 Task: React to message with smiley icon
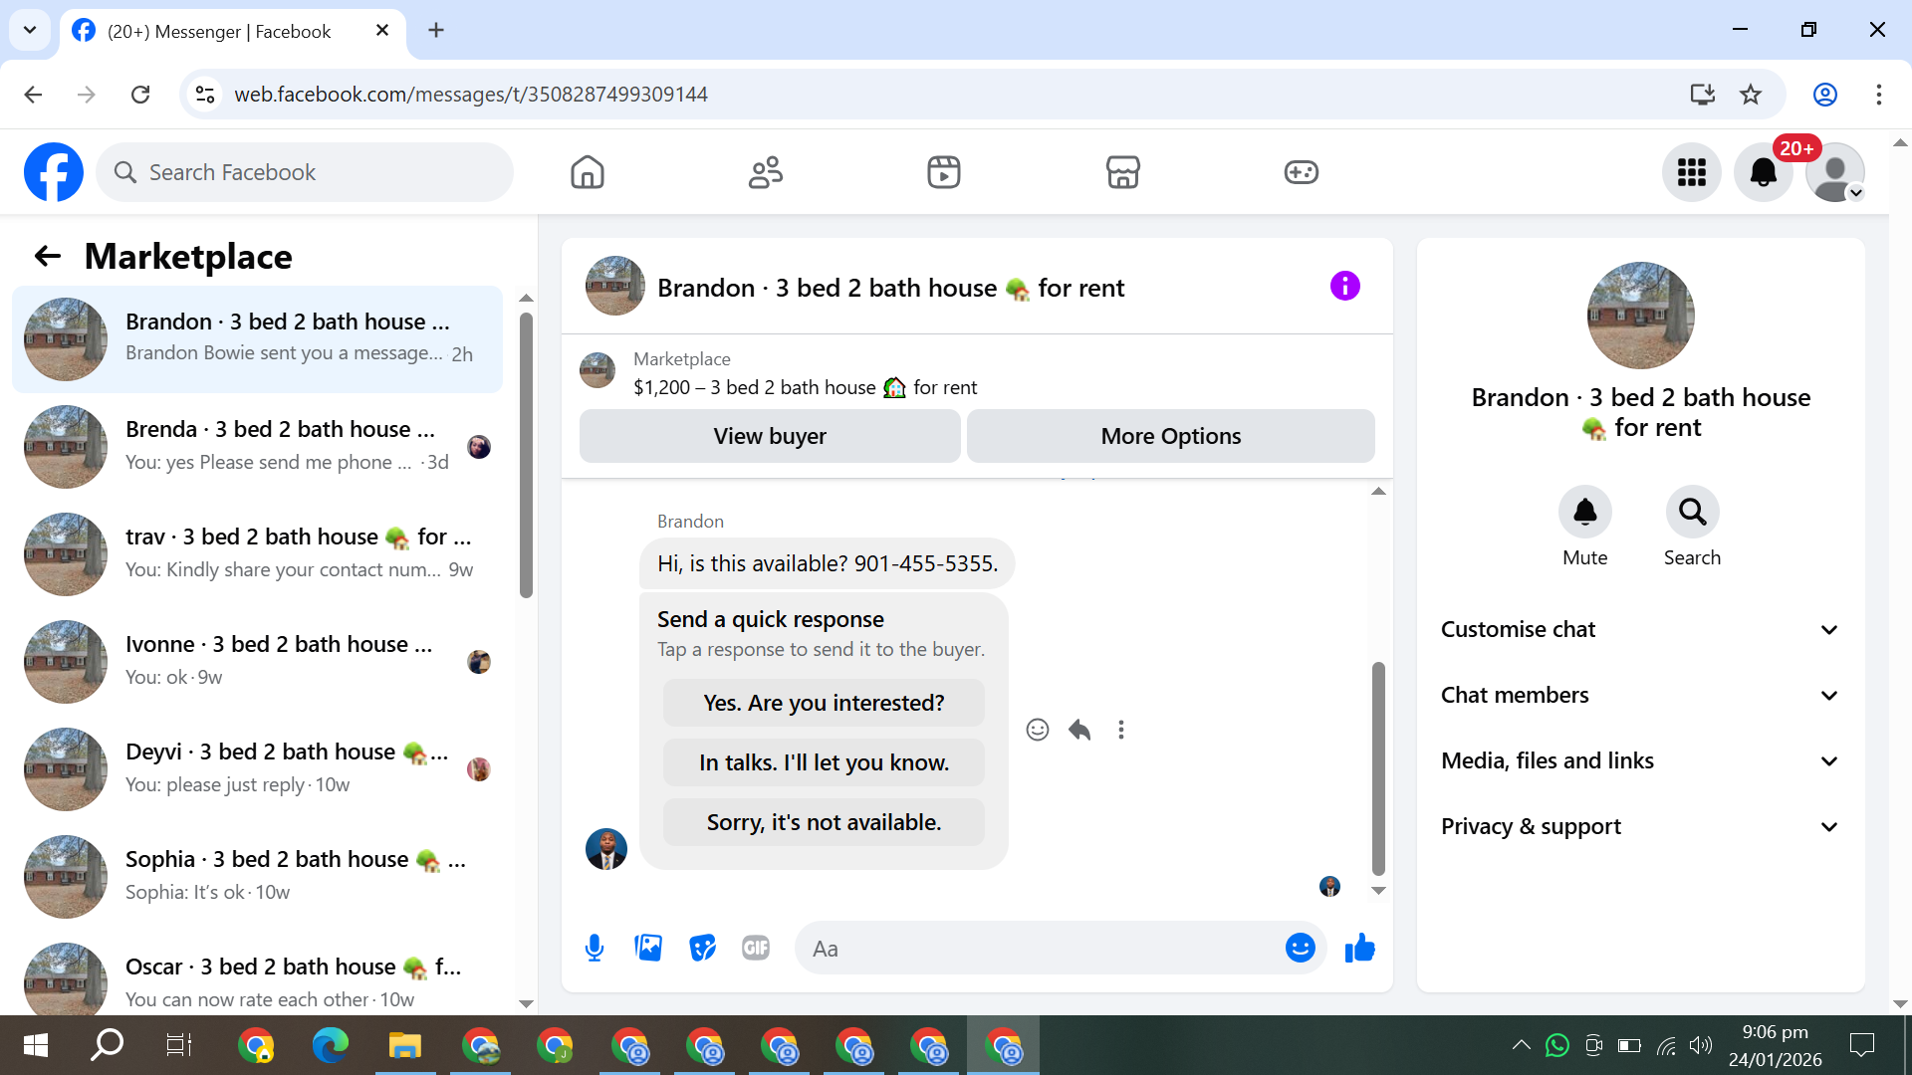pyautogui.click(x=1038, y=730)
